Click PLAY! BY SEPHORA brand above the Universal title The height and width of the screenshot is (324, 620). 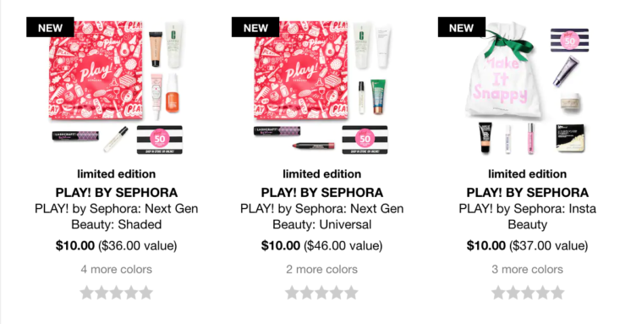coord(322,193)
